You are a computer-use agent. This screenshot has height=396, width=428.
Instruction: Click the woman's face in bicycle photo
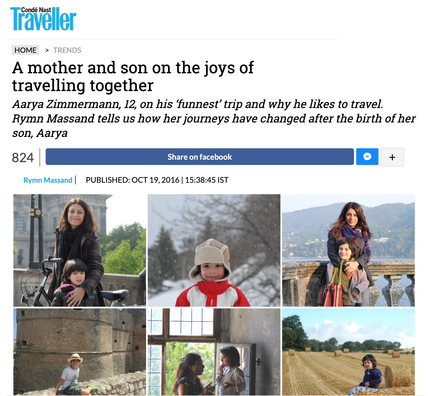coord(76,215)
